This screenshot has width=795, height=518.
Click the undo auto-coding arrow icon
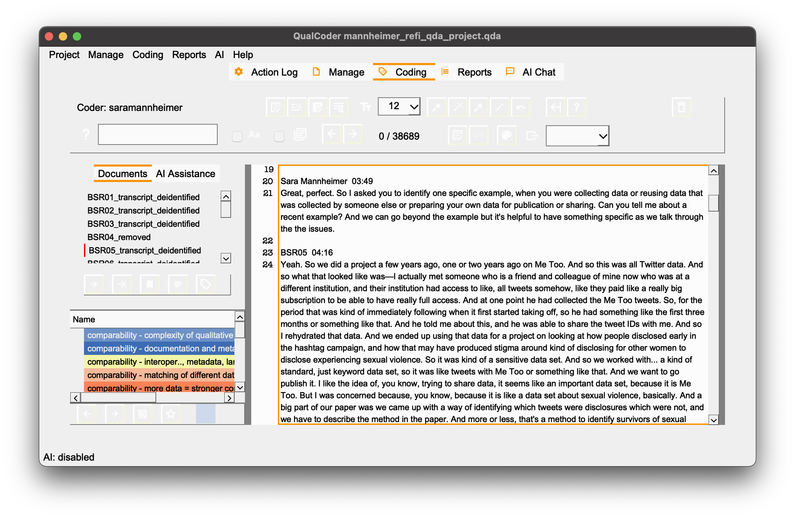coord(520,107)
